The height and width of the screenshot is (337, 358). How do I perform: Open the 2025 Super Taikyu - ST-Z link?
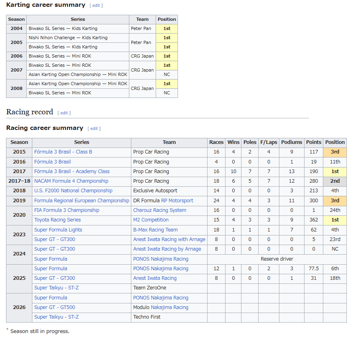pyautogui.click(x=56, y=288)
